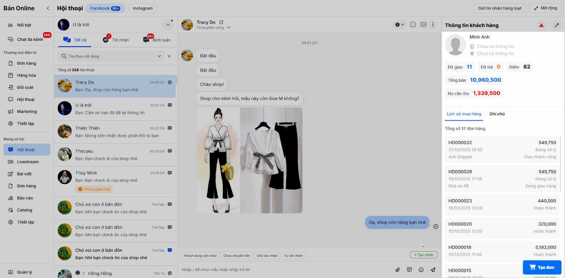The height and width of the screenshot is (278, 565).
Task: Show the Bình luận tab
Action: (x=157, y=40)
